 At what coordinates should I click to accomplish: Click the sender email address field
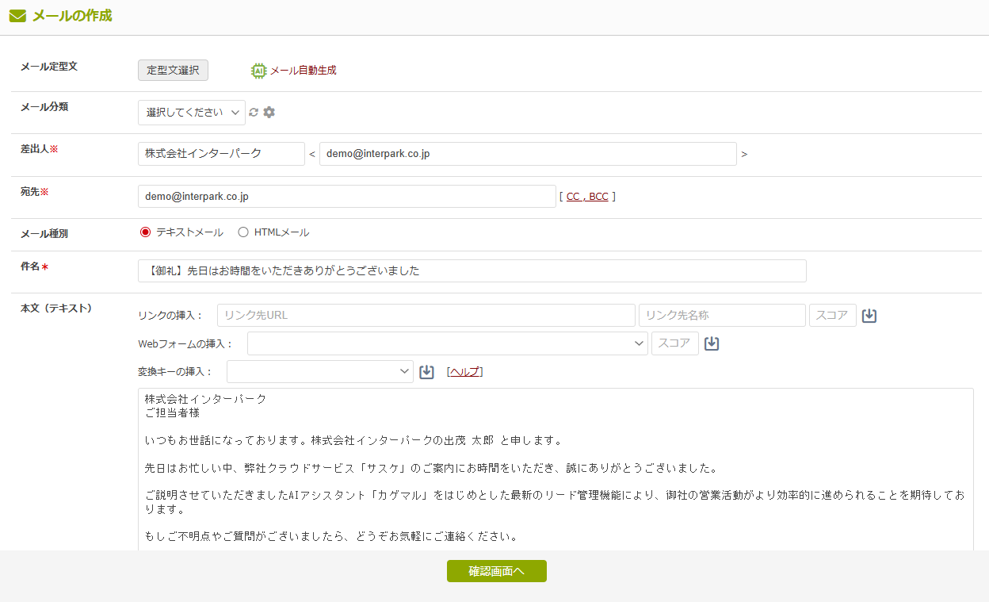point(527,154)
